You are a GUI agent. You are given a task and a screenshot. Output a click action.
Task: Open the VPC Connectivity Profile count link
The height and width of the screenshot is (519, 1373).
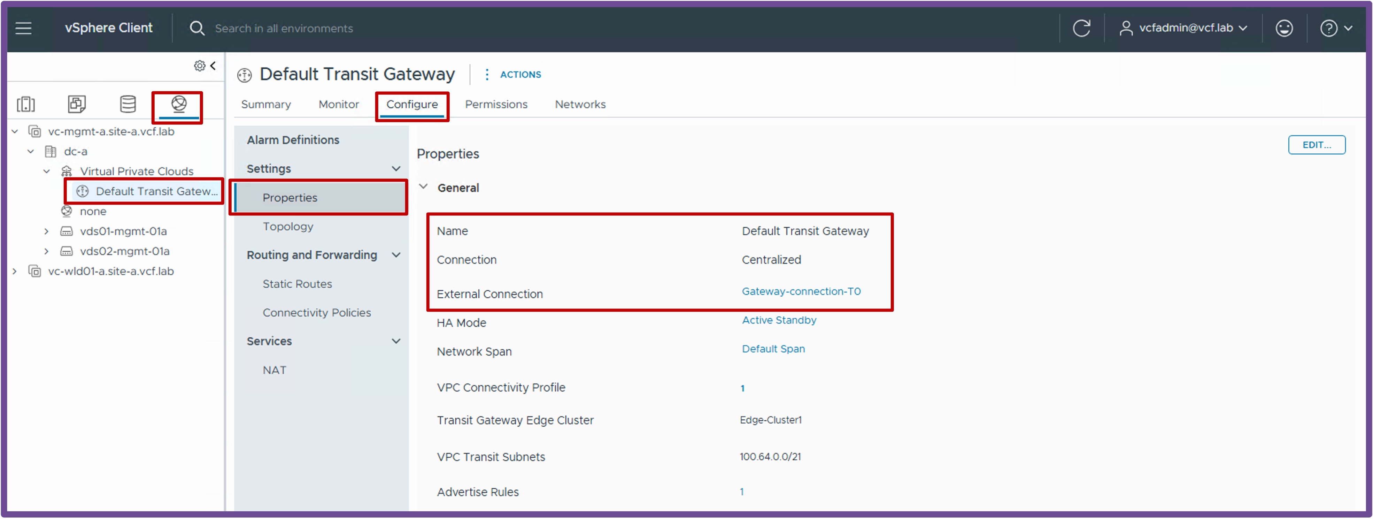tap(742, 388)
